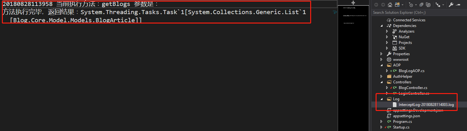Click the Pending Changes Filter clock icon
Screen dimensions: 467x131
click(x=410, y=5)
